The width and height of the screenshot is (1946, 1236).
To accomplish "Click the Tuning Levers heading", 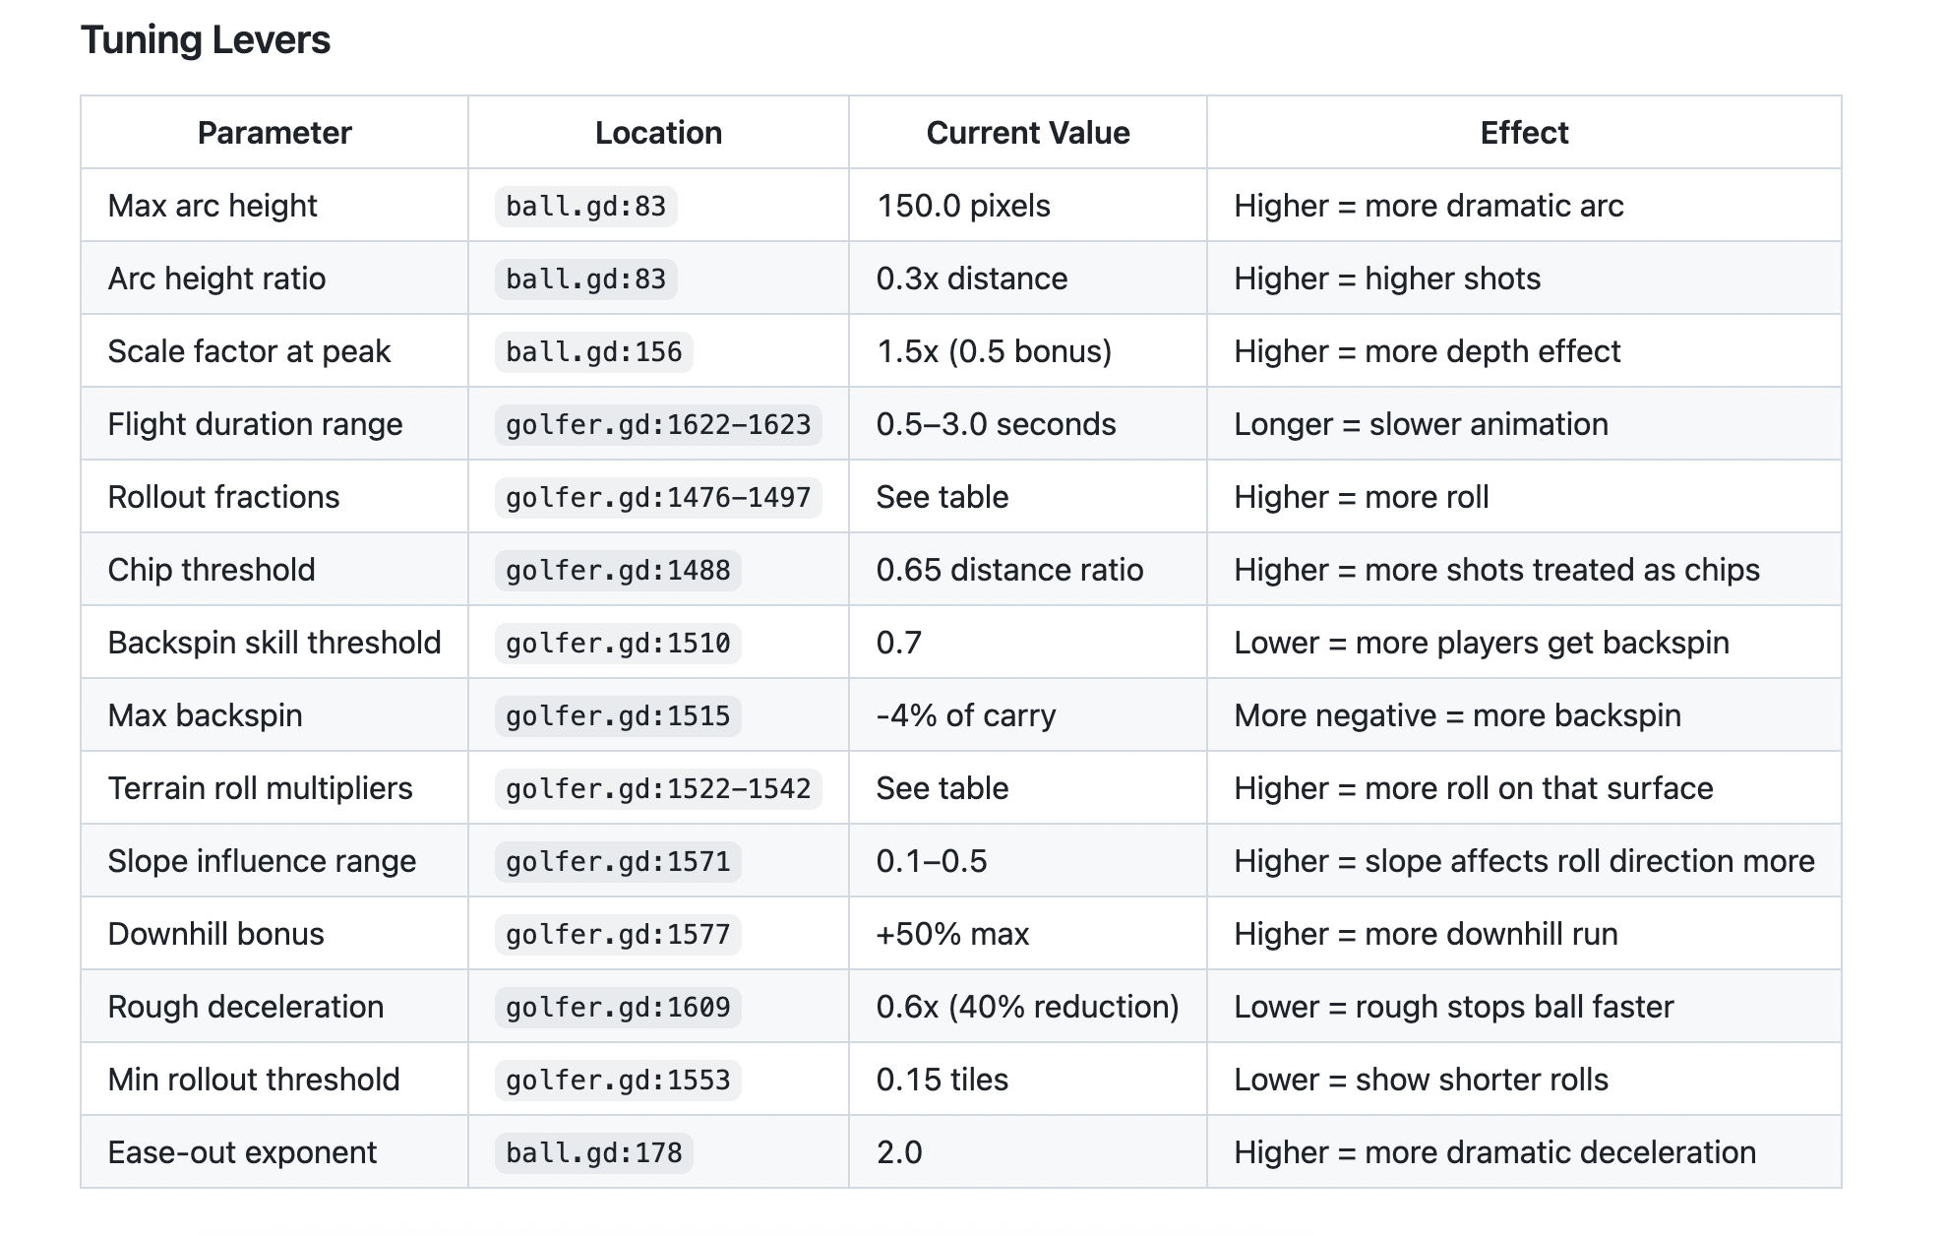I will (x=206, y=40).
